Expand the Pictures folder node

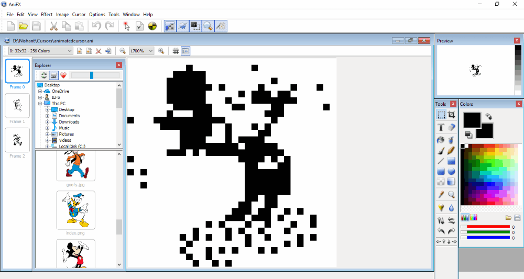[48, 134]
